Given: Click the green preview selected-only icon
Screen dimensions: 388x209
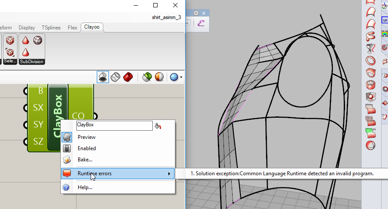Looking at the screenshot, I should 147,77.
